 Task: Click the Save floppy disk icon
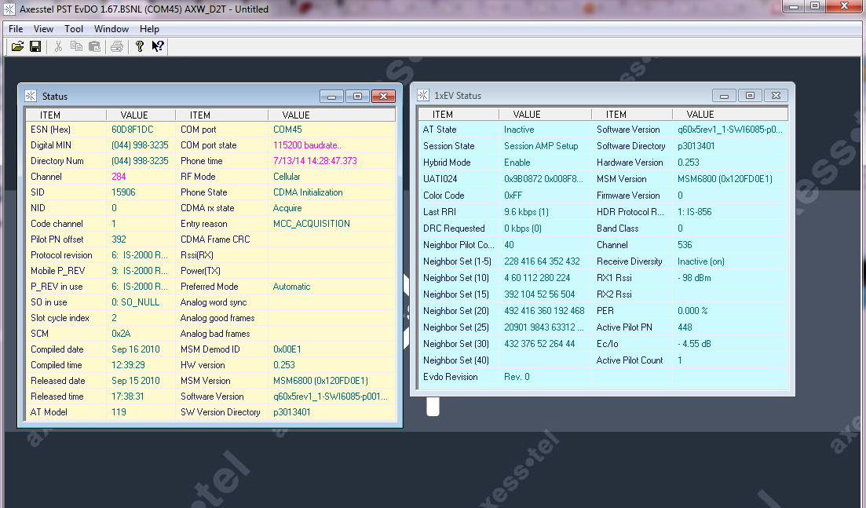pos(35,46)
